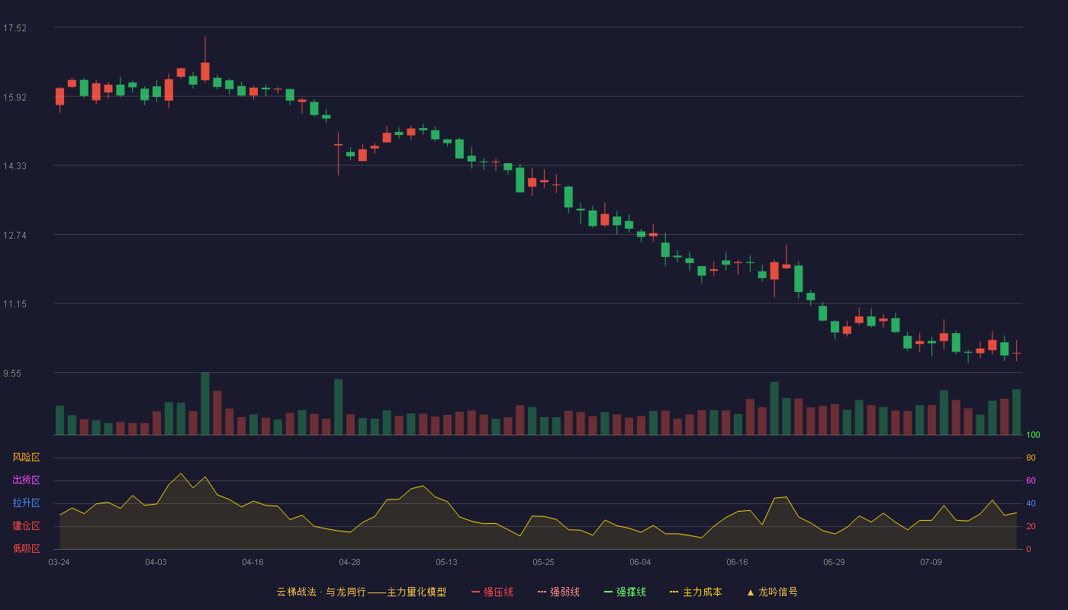Click the 17.52 price axis label
Viewport: 1068px width, 610px height.
pos(14,28)
